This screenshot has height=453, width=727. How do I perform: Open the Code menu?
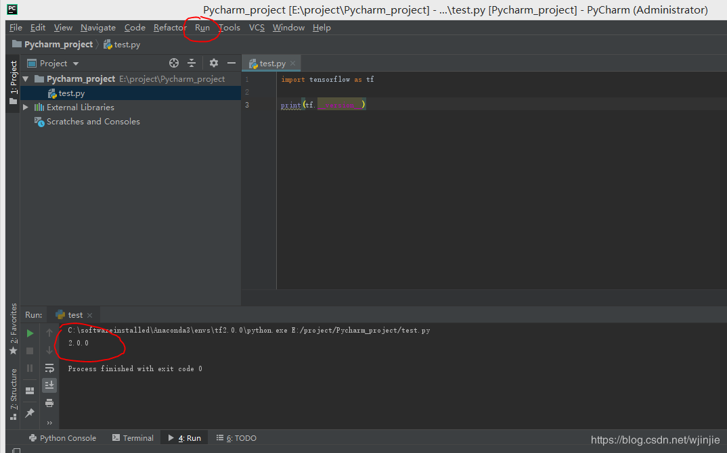tap(135, 28)
